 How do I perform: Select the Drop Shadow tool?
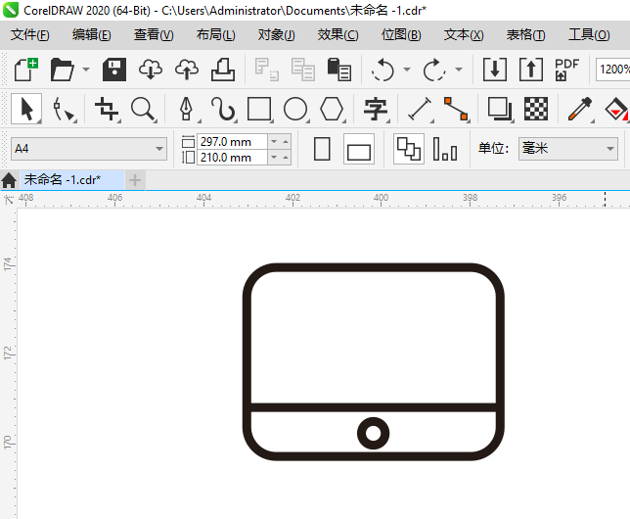pyautogui.click(x=500, y=109)
